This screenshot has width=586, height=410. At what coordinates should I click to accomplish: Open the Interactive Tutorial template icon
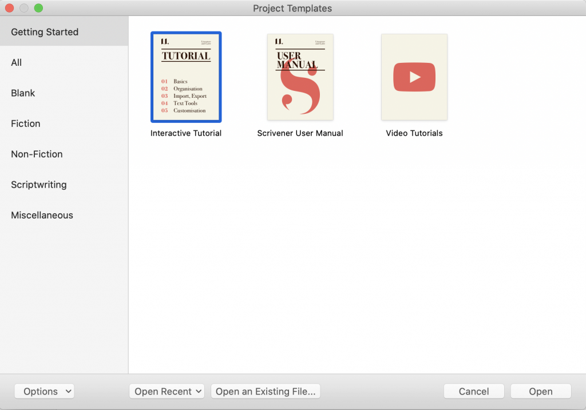(x=186, y=77)
